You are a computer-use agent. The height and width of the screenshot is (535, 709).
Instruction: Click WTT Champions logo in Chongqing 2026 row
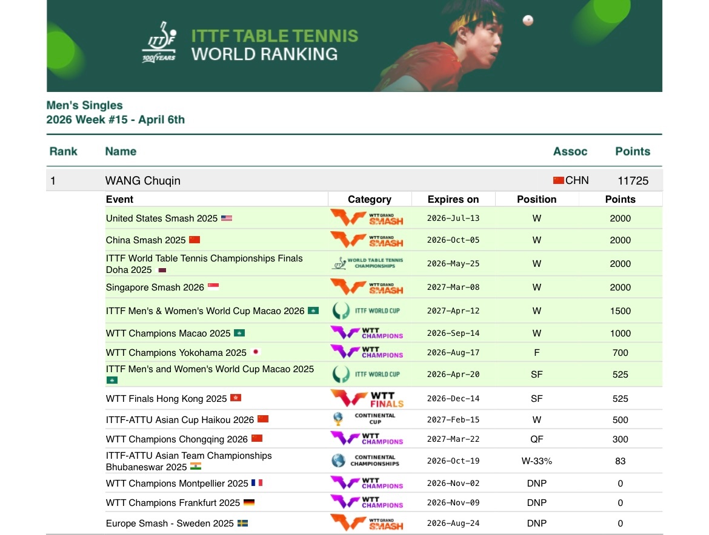(367, 439)
